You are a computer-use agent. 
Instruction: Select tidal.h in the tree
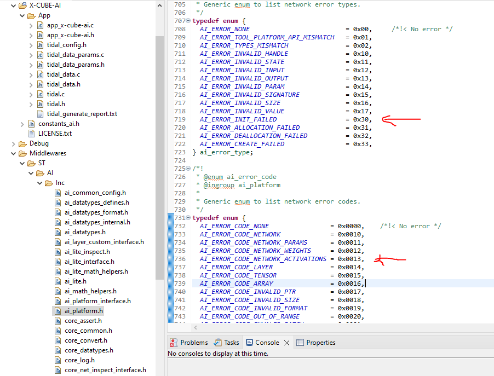click(x=56, y=104)
